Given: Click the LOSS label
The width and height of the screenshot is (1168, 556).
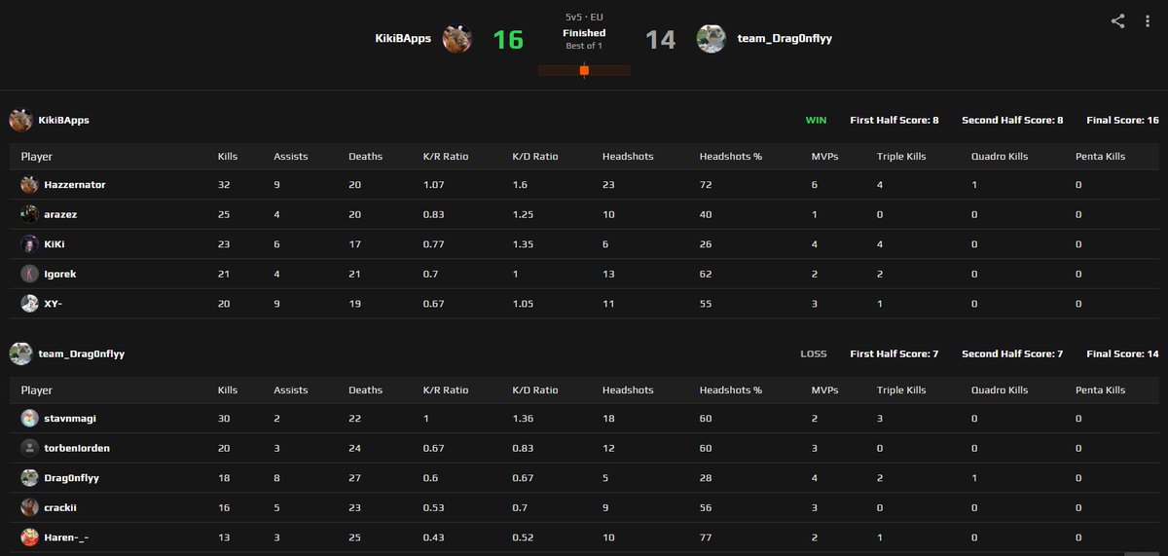Looking at the screenshot, I should click(814, 353).
